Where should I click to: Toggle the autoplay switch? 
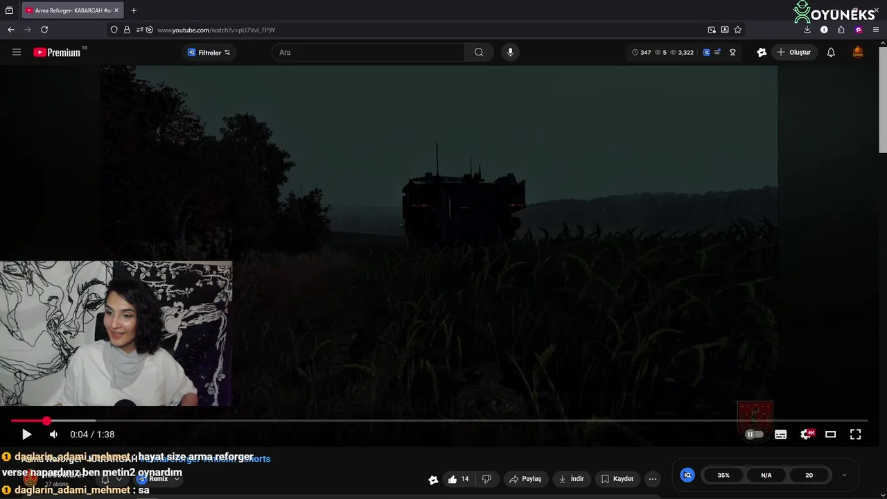[754, 435]
